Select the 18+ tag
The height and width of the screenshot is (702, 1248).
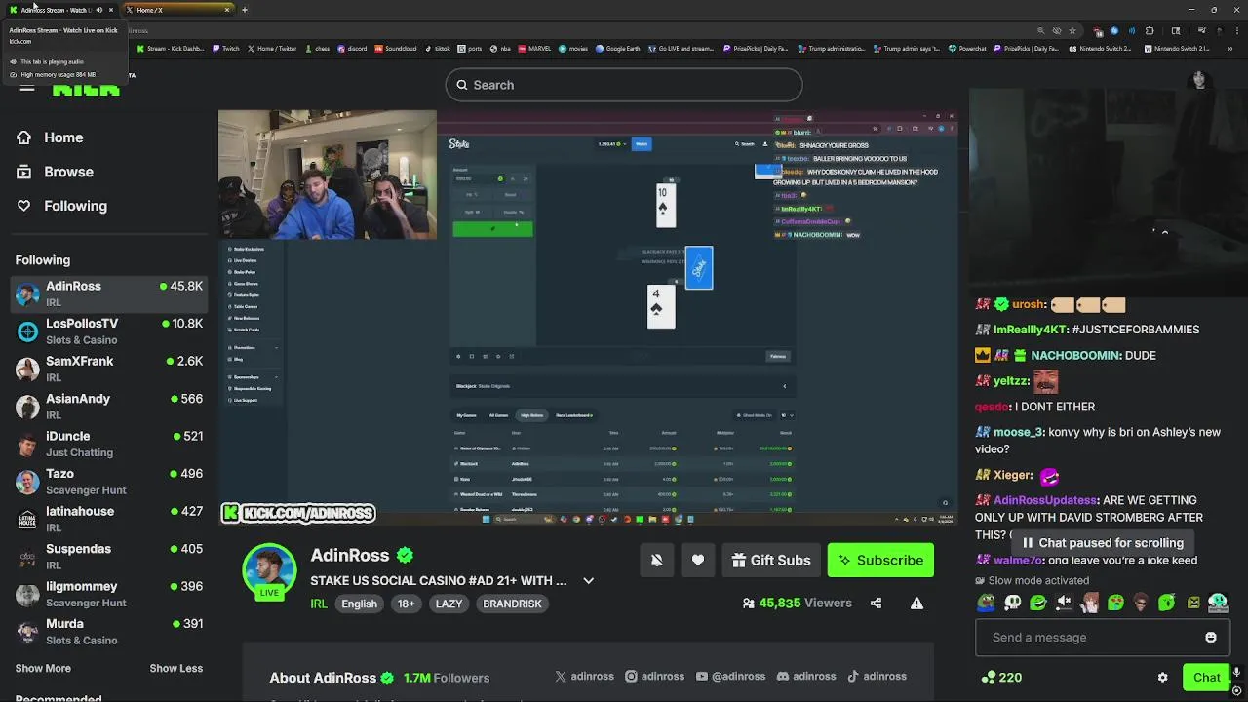coord(406,604)
